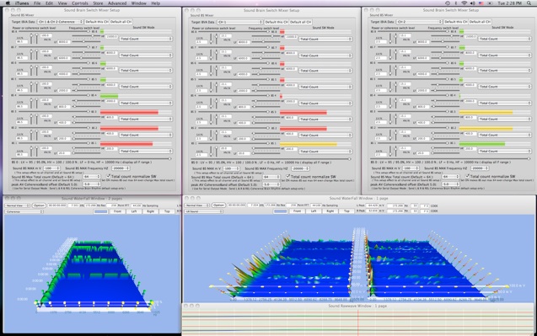Click Option button in 2 pages Waterfall window
Viewport: 537px width, 336px height.
pos(39,205)
